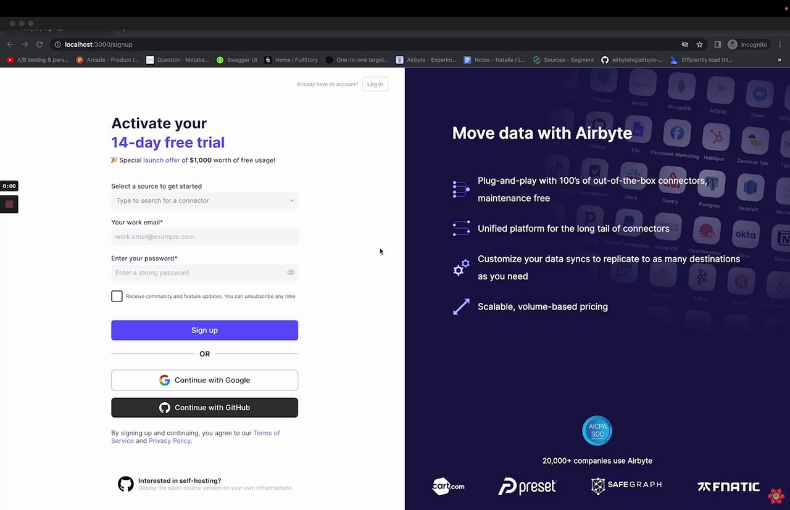The width and height of the screenshot is (790, 510).
Task: Open the Interested in self-hosting link
Action: [x=204, y=484]
